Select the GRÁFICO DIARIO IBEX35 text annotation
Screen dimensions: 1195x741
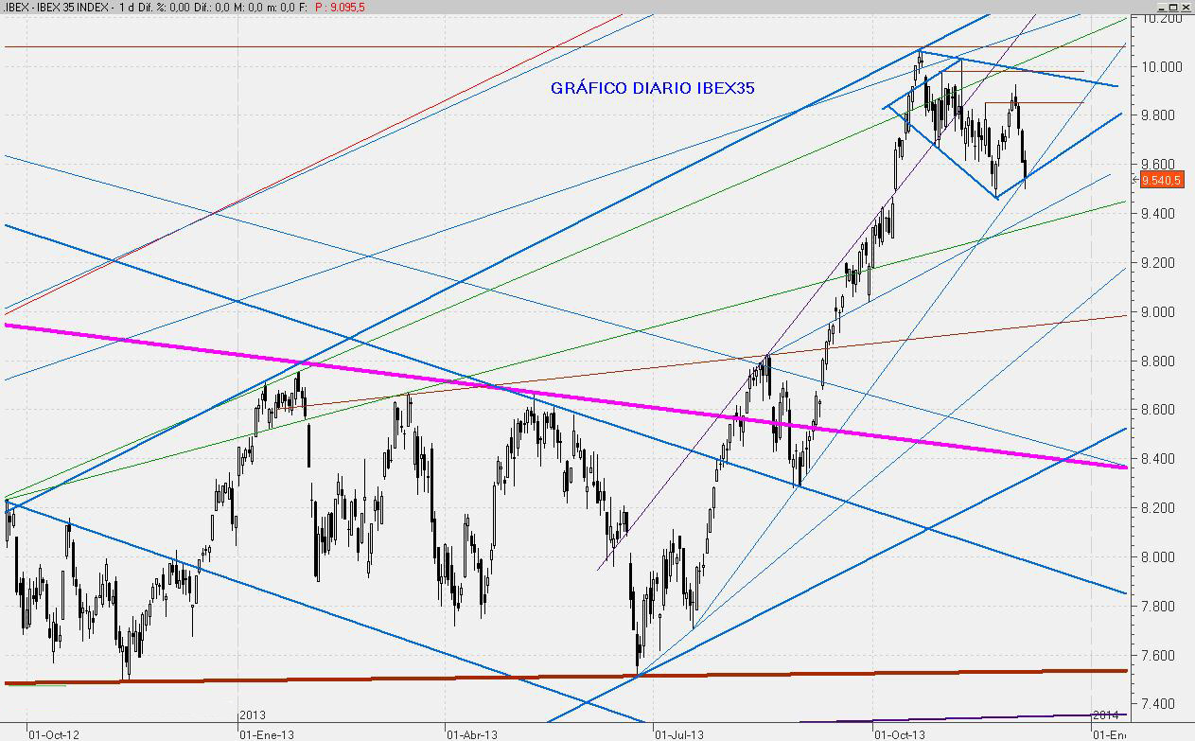coord(652,88)
